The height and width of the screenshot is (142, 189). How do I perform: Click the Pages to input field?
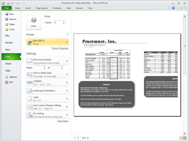click(x=56, y=67)
